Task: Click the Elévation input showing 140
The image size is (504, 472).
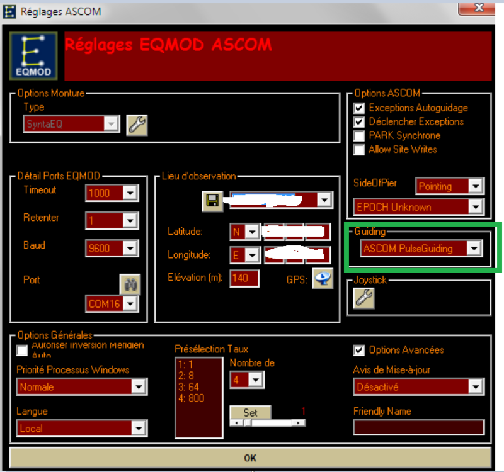Action: [x=244, y=278]
